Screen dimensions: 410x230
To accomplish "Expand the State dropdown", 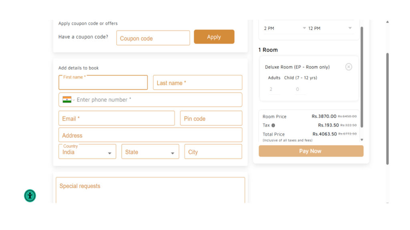I will point(150,152).
